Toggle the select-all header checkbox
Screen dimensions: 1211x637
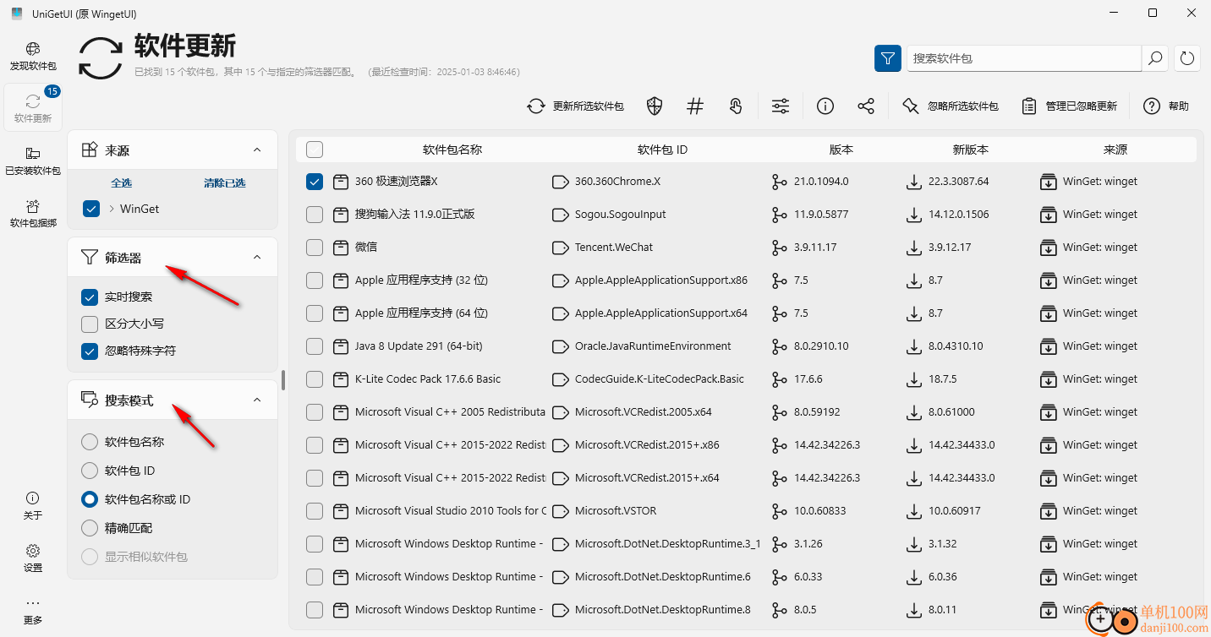click(315, 150)
